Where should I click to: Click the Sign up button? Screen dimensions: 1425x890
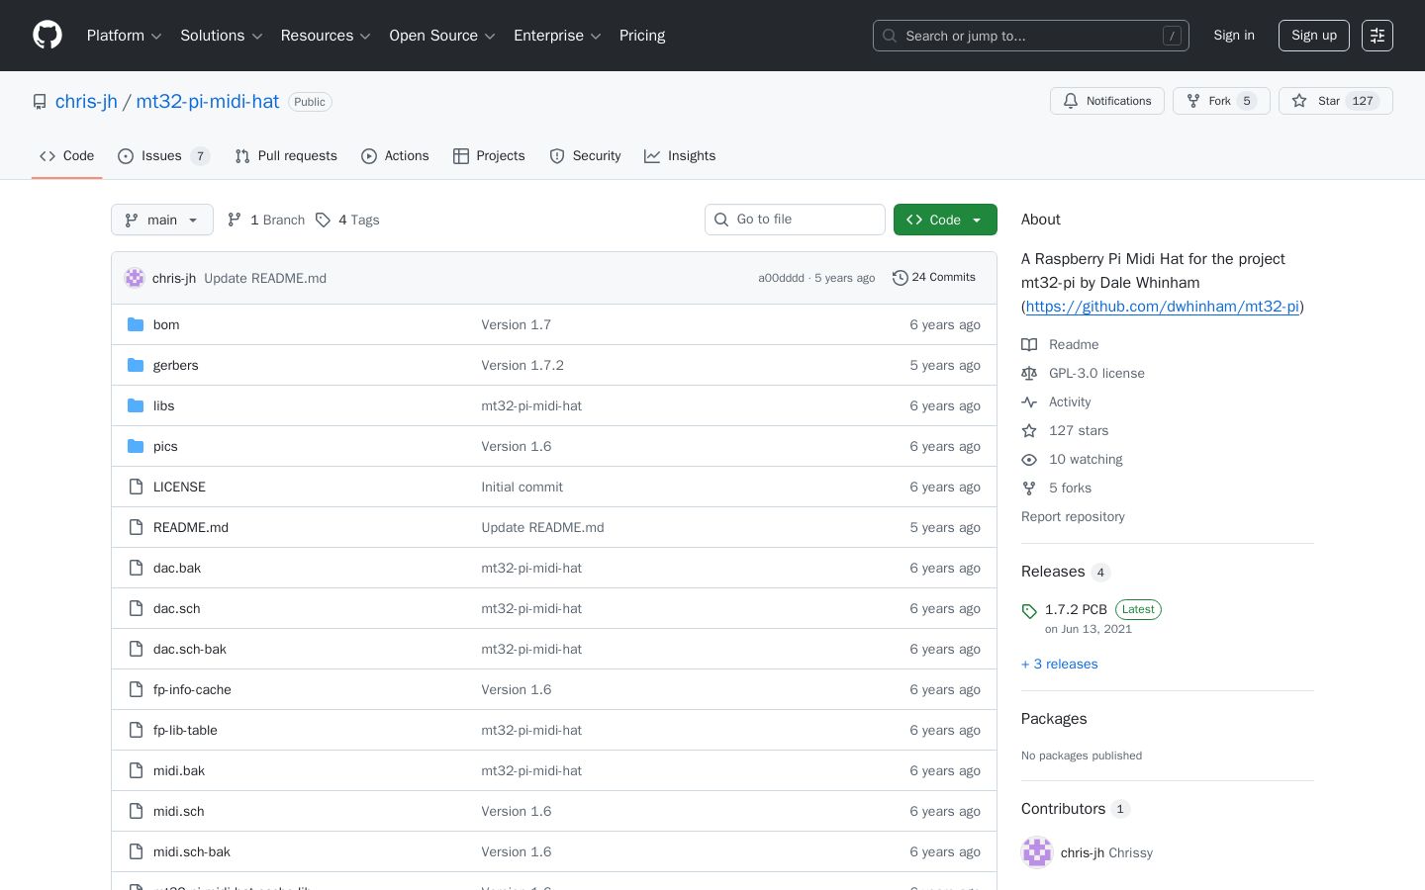[1314, 36]
